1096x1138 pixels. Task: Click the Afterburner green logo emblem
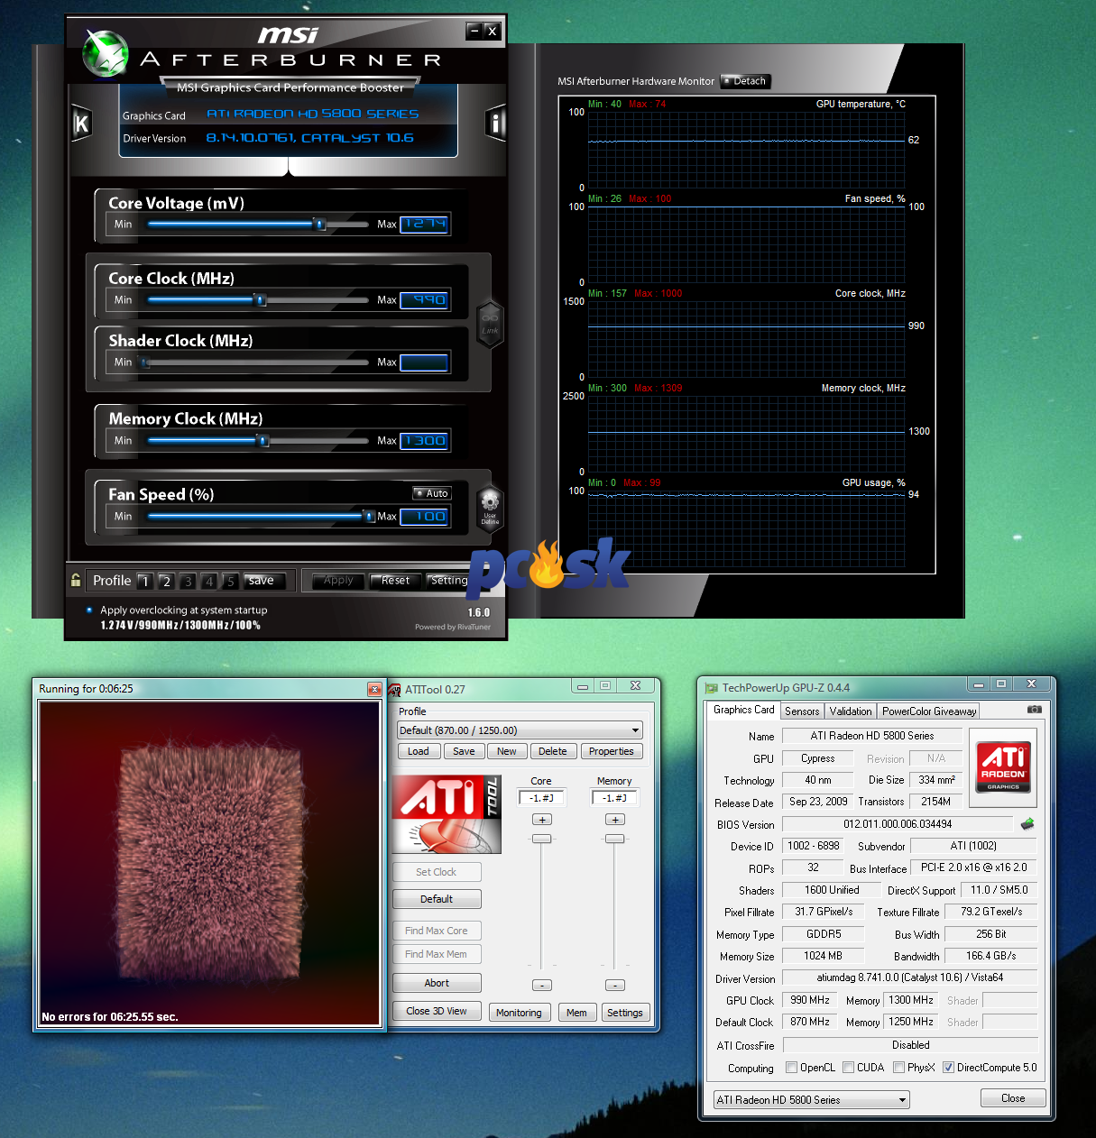coord(106,54)
